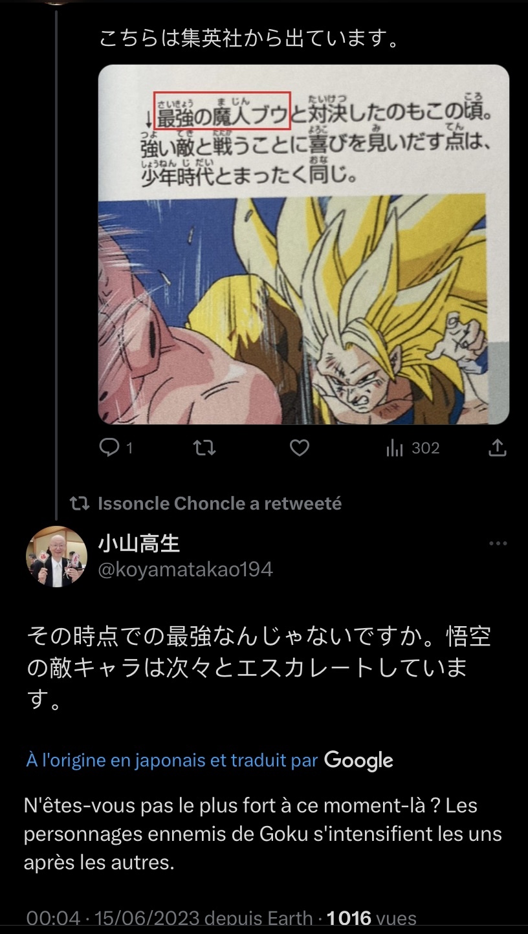Open the tweet text こちらは集英社から出ています。
The image size is (528, 934).
248,39
